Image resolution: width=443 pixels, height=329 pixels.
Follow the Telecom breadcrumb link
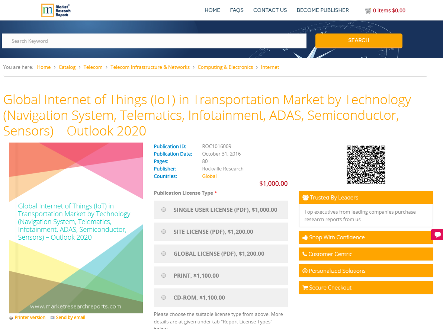pos(93,67)
